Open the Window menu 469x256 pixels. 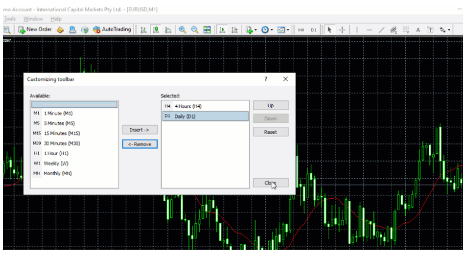click(x=33, y=19)
